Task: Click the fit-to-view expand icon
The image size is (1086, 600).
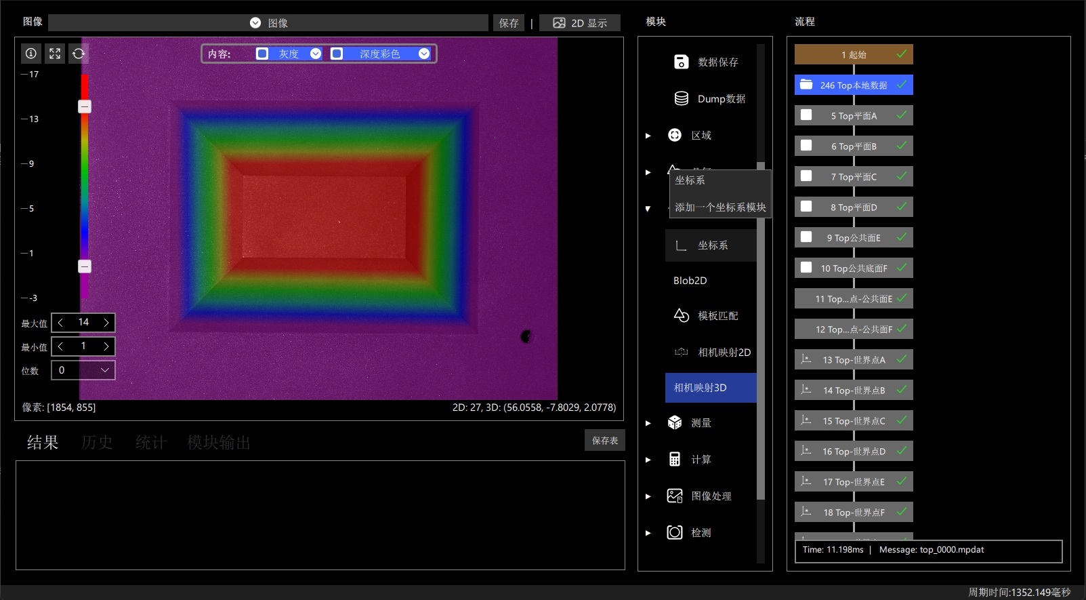Action: 55,54
